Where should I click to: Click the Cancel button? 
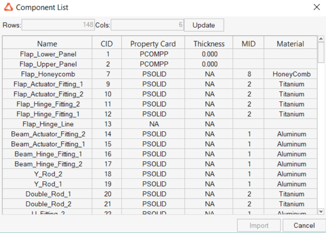click(x=304, y=225)
